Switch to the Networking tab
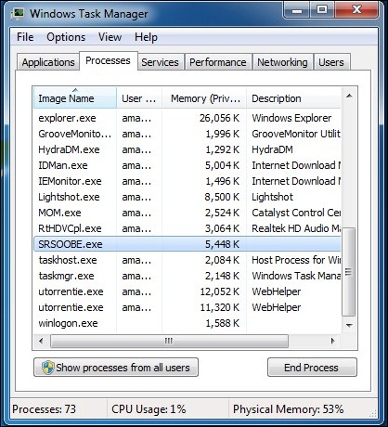This screenshot has width=388, height=427. pyautogui.click(x=282, y=62)
